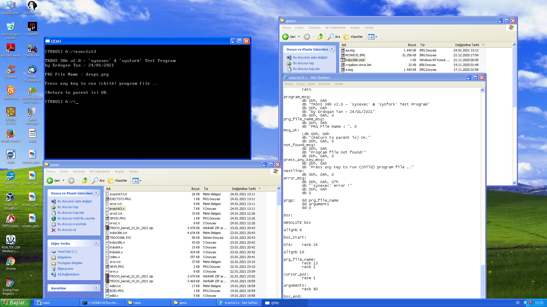Open IDA Pro Free desktop icon
The image size is (547, 307).
[x=32, y=5]
